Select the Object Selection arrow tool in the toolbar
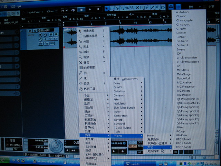The height and width of the screenshot is (166, 221). click(107, 8)
